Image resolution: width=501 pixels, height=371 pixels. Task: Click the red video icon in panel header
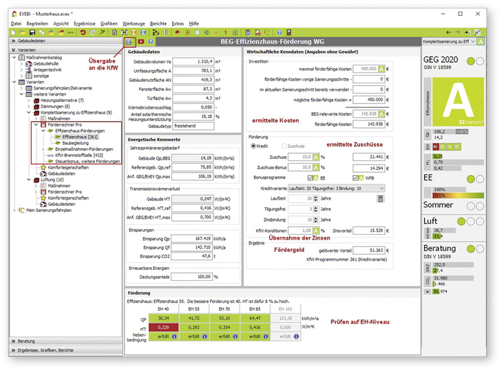[140, 42]
